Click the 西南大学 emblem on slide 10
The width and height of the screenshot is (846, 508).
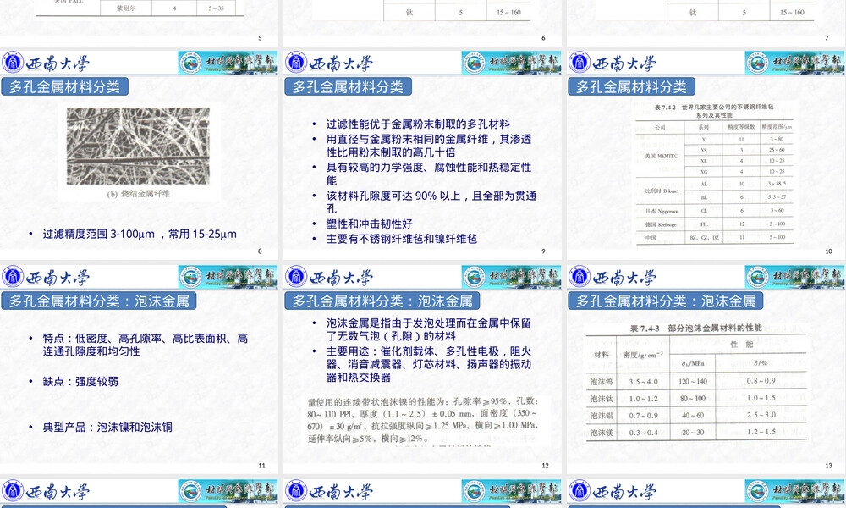click(580, 63)
